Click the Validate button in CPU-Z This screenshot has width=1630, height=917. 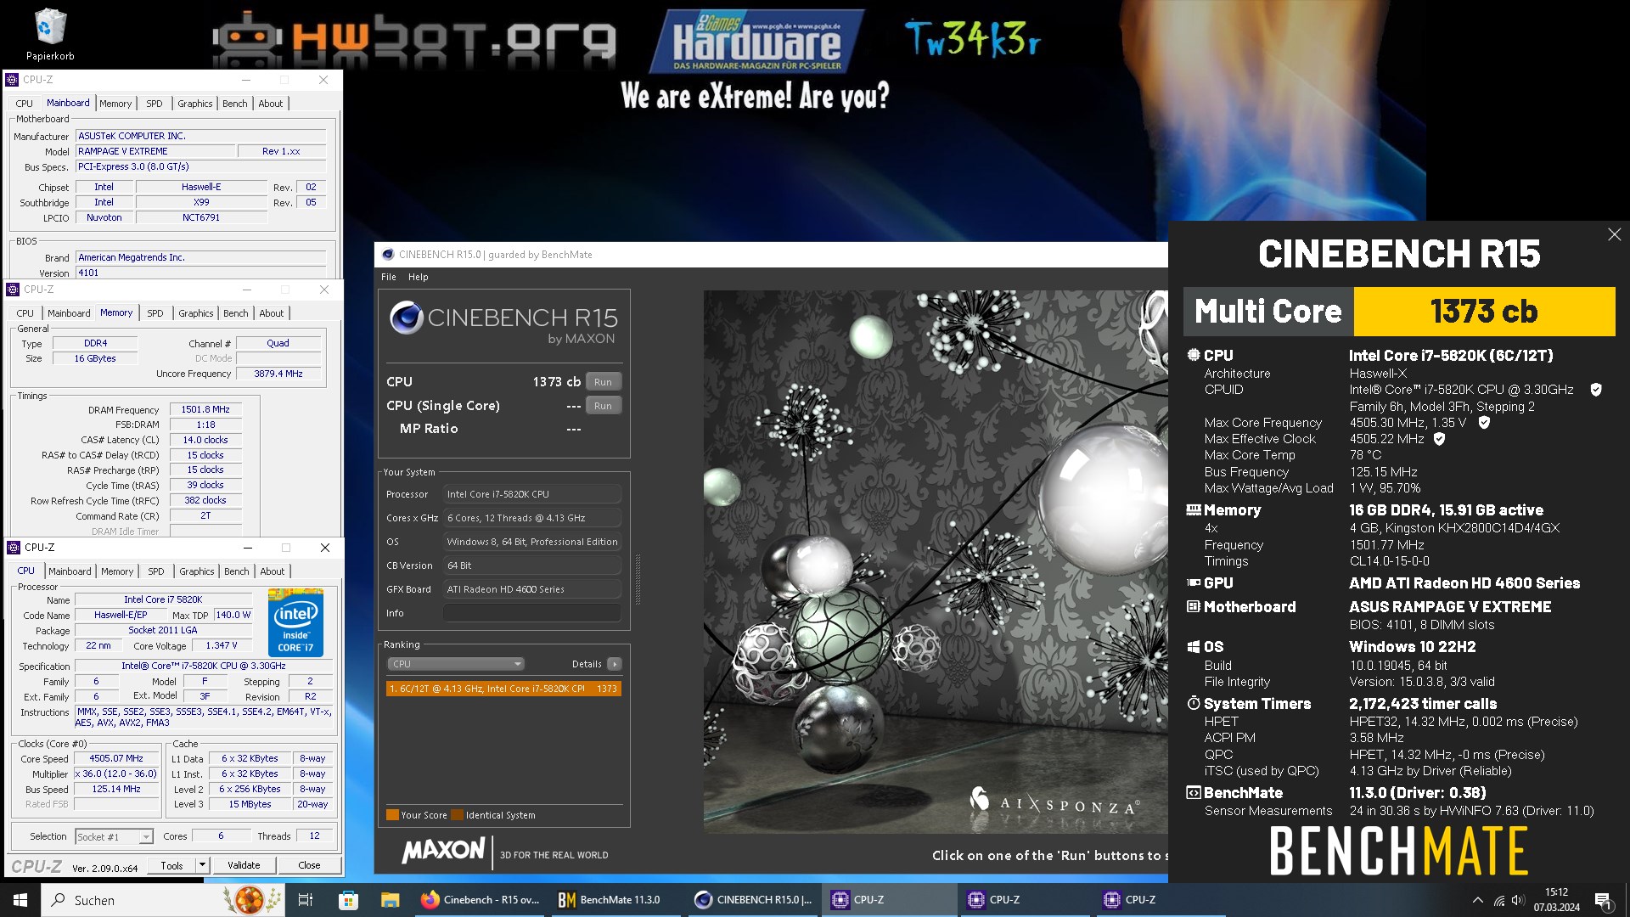(x=244, y=865)
